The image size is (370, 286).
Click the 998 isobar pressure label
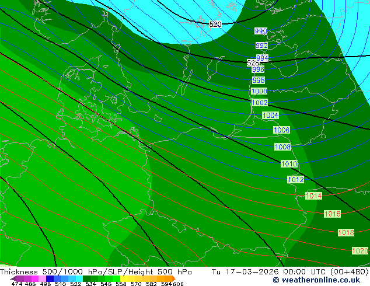pyautogui.click(x=259, y=80)
